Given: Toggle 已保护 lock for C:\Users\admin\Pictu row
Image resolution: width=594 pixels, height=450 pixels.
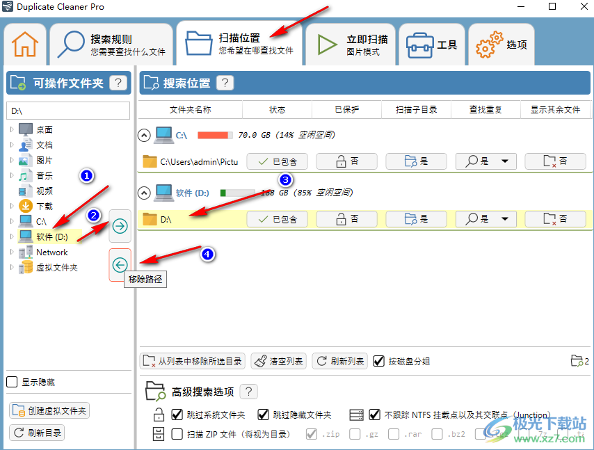Looking at the screenshot, I should click(x=346, y=161).
